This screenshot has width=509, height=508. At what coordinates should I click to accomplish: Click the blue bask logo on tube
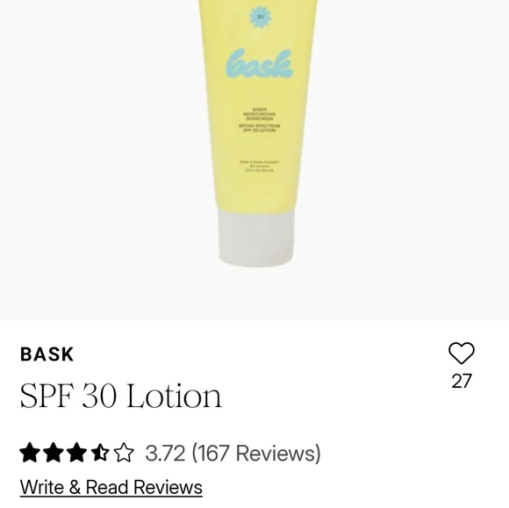260,64
